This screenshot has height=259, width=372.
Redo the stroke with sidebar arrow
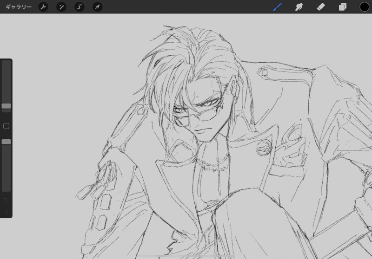(x=6, y=212)
